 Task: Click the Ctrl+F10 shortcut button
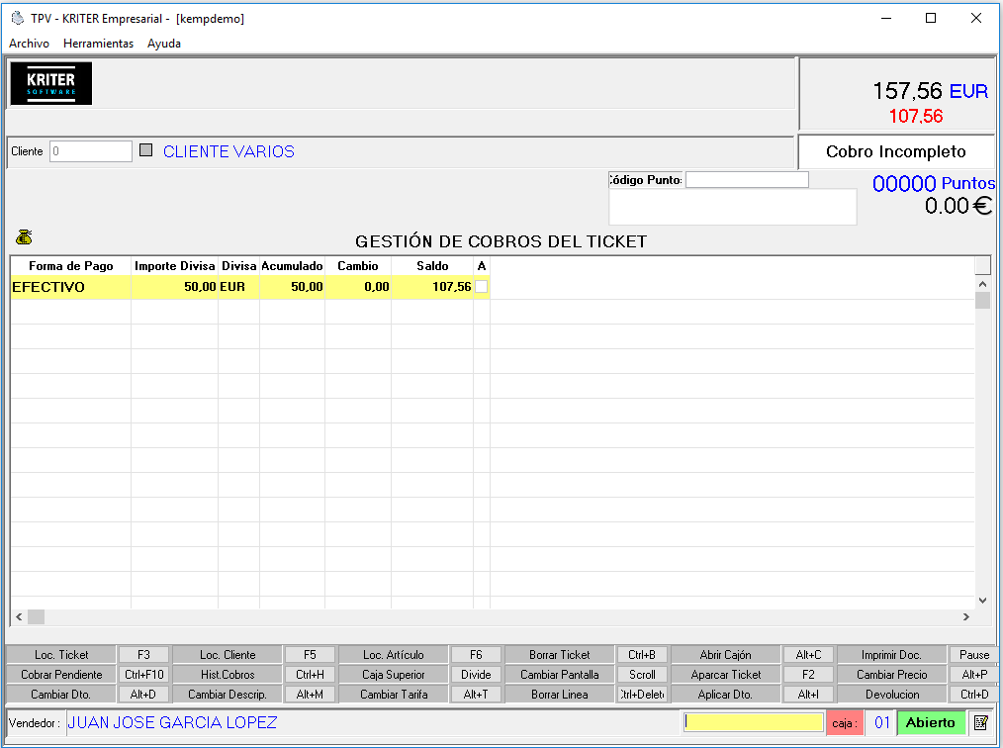[144, 675]
